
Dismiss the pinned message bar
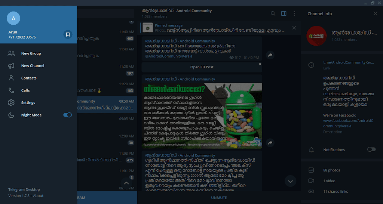point(294,28)
